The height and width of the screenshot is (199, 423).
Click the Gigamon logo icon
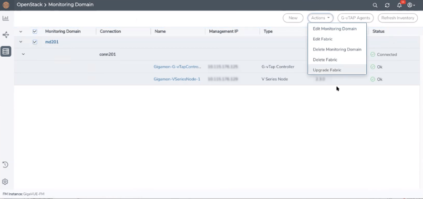tap(6, 5)
